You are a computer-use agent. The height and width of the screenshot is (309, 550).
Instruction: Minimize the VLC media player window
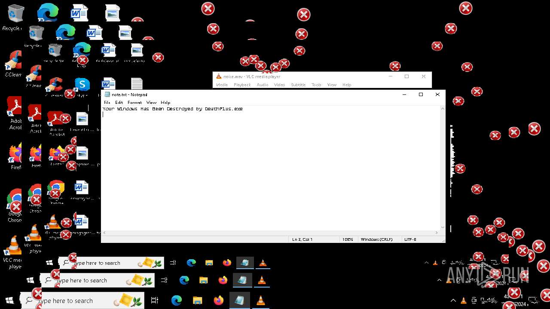(x=391, y=76)
